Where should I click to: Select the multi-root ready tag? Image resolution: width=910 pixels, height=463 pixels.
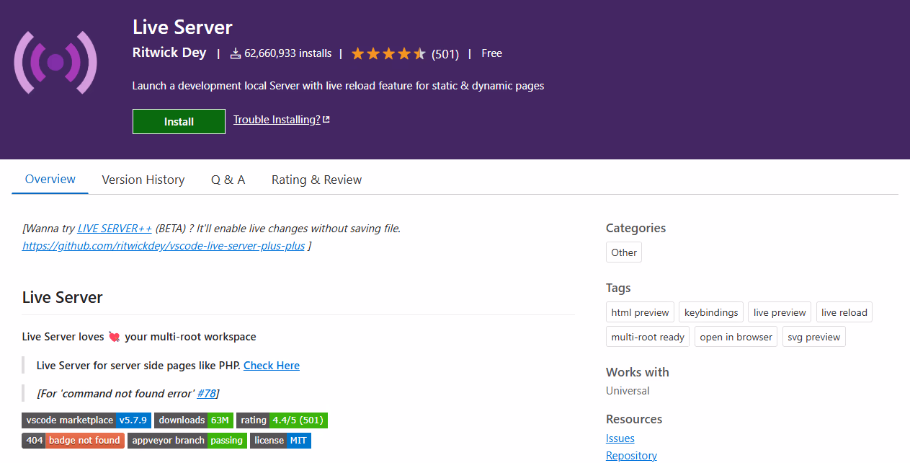point(648,337)
